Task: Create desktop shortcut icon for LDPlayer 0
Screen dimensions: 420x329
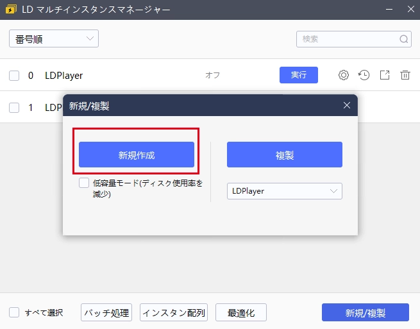Action: pos(385,75)
